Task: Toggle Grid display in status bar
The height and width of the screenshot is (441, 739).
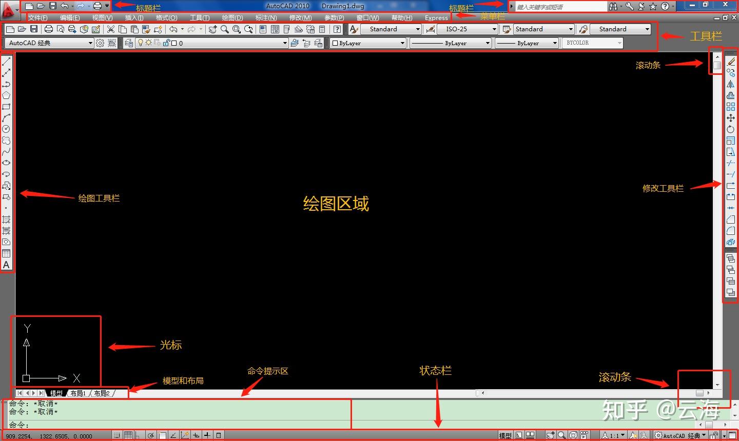Action: pyautogui.click(x=128, y=435)
